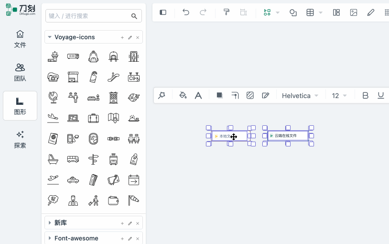Image resolution: width=389 pixels, height=244 pixels.
Task: Toggle the sidebar panel icon
Action: point(163,12)
